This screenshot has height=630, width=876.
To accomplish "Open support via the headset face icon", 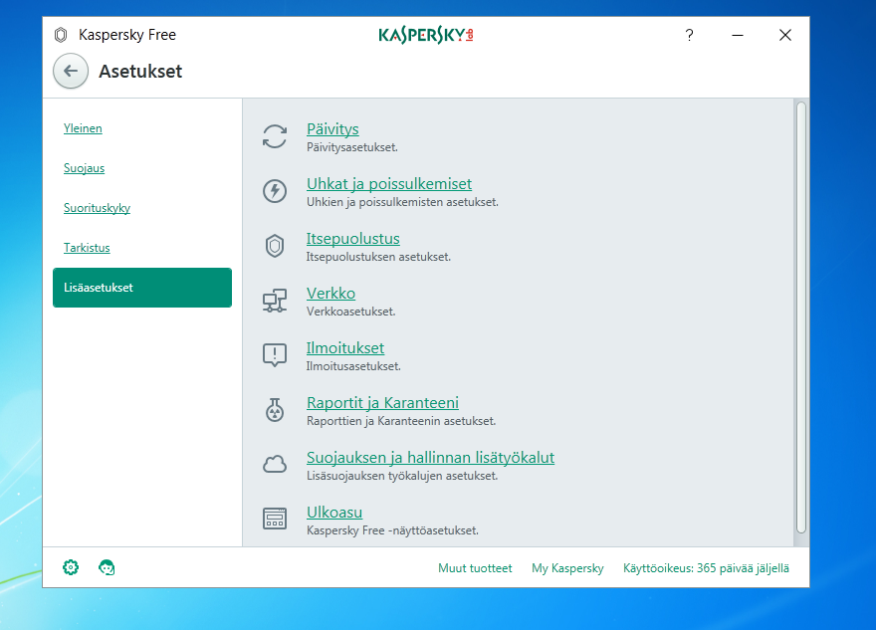I will click(x=107, y=567).
